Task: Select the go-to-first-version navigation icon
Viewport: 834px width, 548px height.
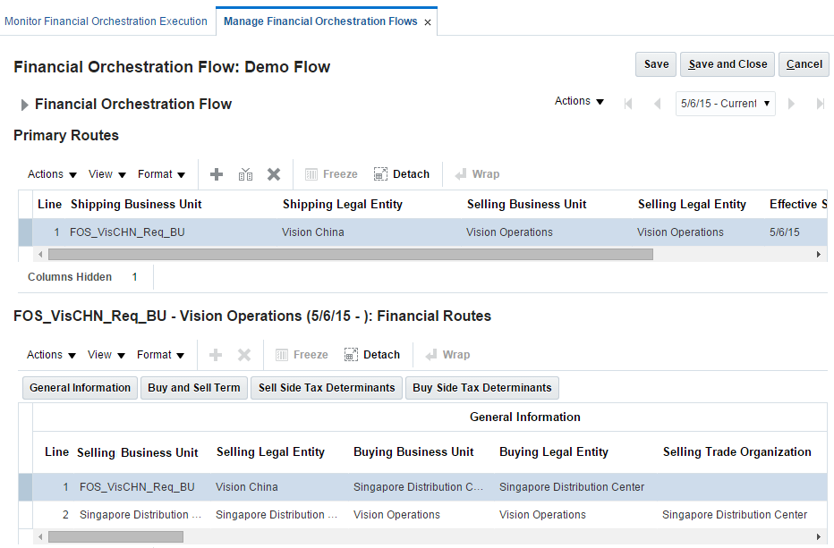Action: (x=629, y=103)
